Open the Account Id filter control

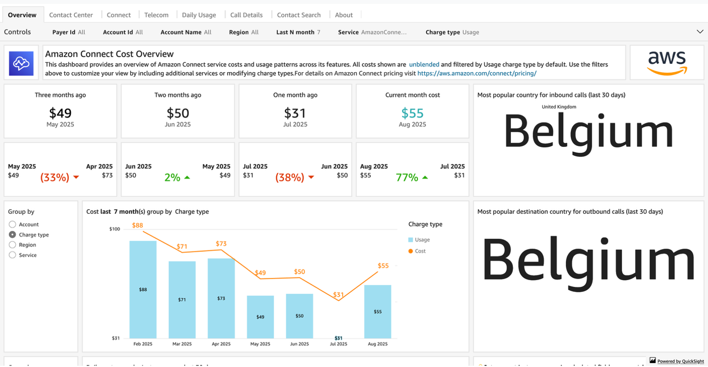123,32
